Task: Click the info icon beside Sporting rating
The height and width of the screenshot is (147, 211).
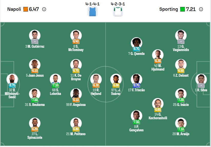Action: pos(201,9)
